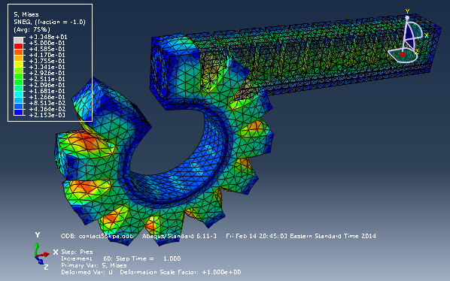Select the red swatch in the Mises legend
This screenshot has width=450, height=281.
point(18,46)
